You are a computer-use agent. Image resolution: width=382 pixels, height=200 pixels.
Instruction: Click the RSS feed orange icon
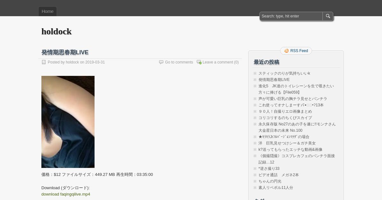286,51
